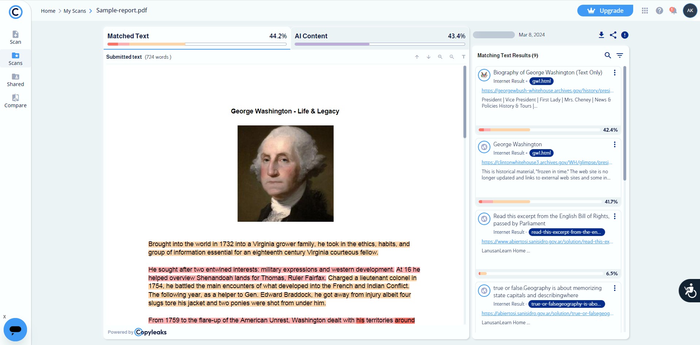700x345 pixels.
Task: Click the 6.5% match bar of Bill of Rights result
Action: pos(541,274)
